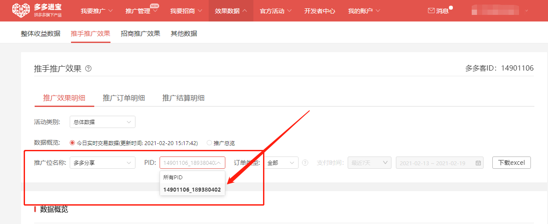Screen dimensions: 548x224
Task: Expand 我要推广 menu in the header
Action: point(96,11)
